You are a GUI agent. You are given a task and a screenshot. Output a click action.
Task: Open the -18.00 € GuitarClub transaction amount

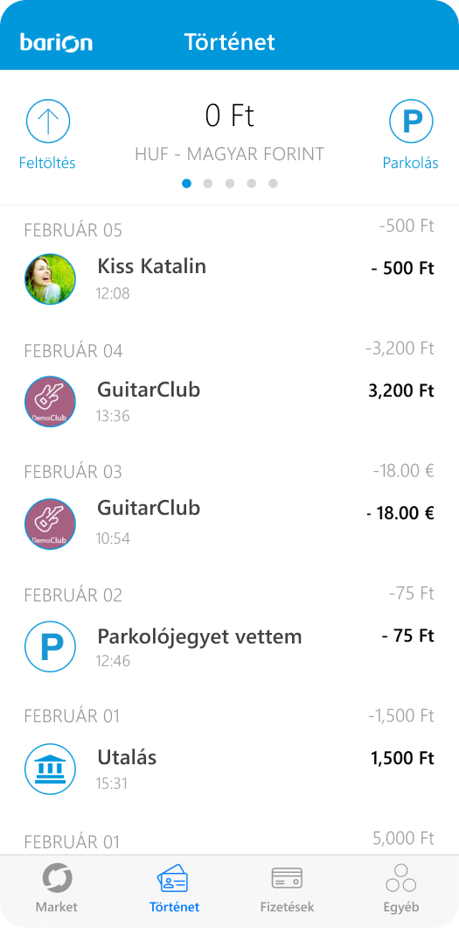pyautogui.click(x=400, y=513)
